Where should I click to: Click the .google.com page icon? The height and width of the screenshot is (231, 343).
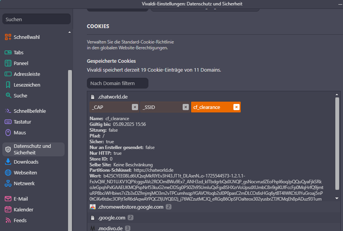point(93,218)
